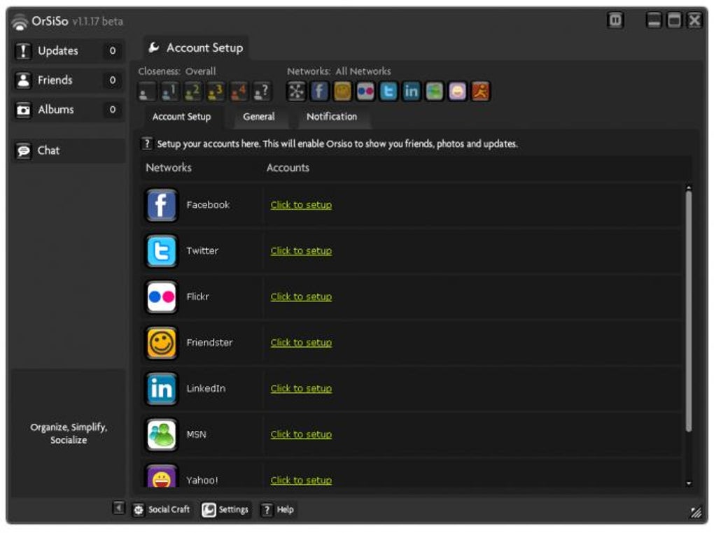Image resolution: width=714 pixels, height=533 pixels.
Task: Click the scrollbar up arrow
Action: 689,187
